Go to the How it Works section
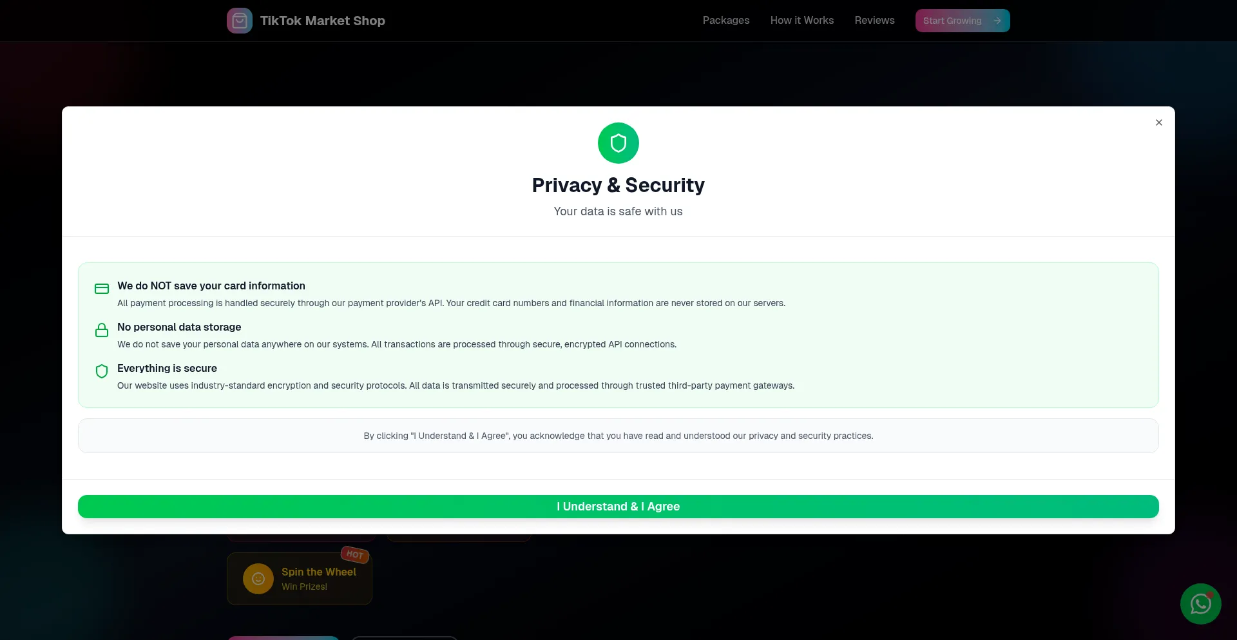This screenshot has width=1237, height=640. pos(802,21)
